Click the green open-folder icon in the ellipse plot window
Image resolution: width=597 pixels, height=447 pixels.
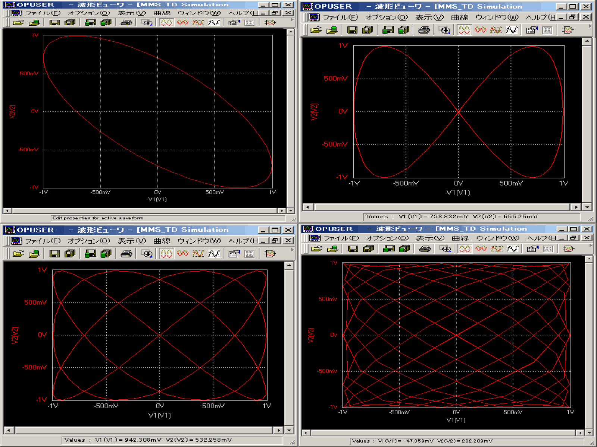pos(34,23)
